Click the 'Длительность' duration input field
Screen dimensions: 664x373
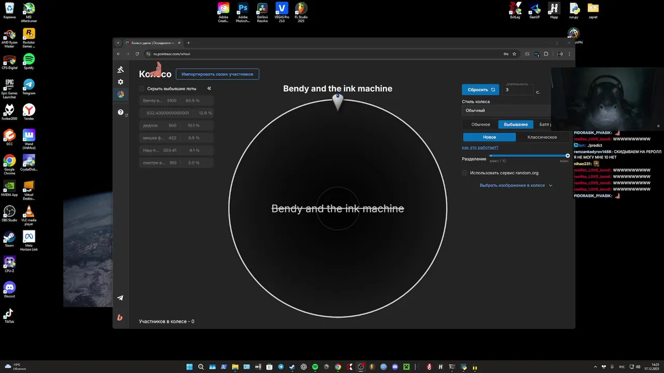click(x=518, y=90)
